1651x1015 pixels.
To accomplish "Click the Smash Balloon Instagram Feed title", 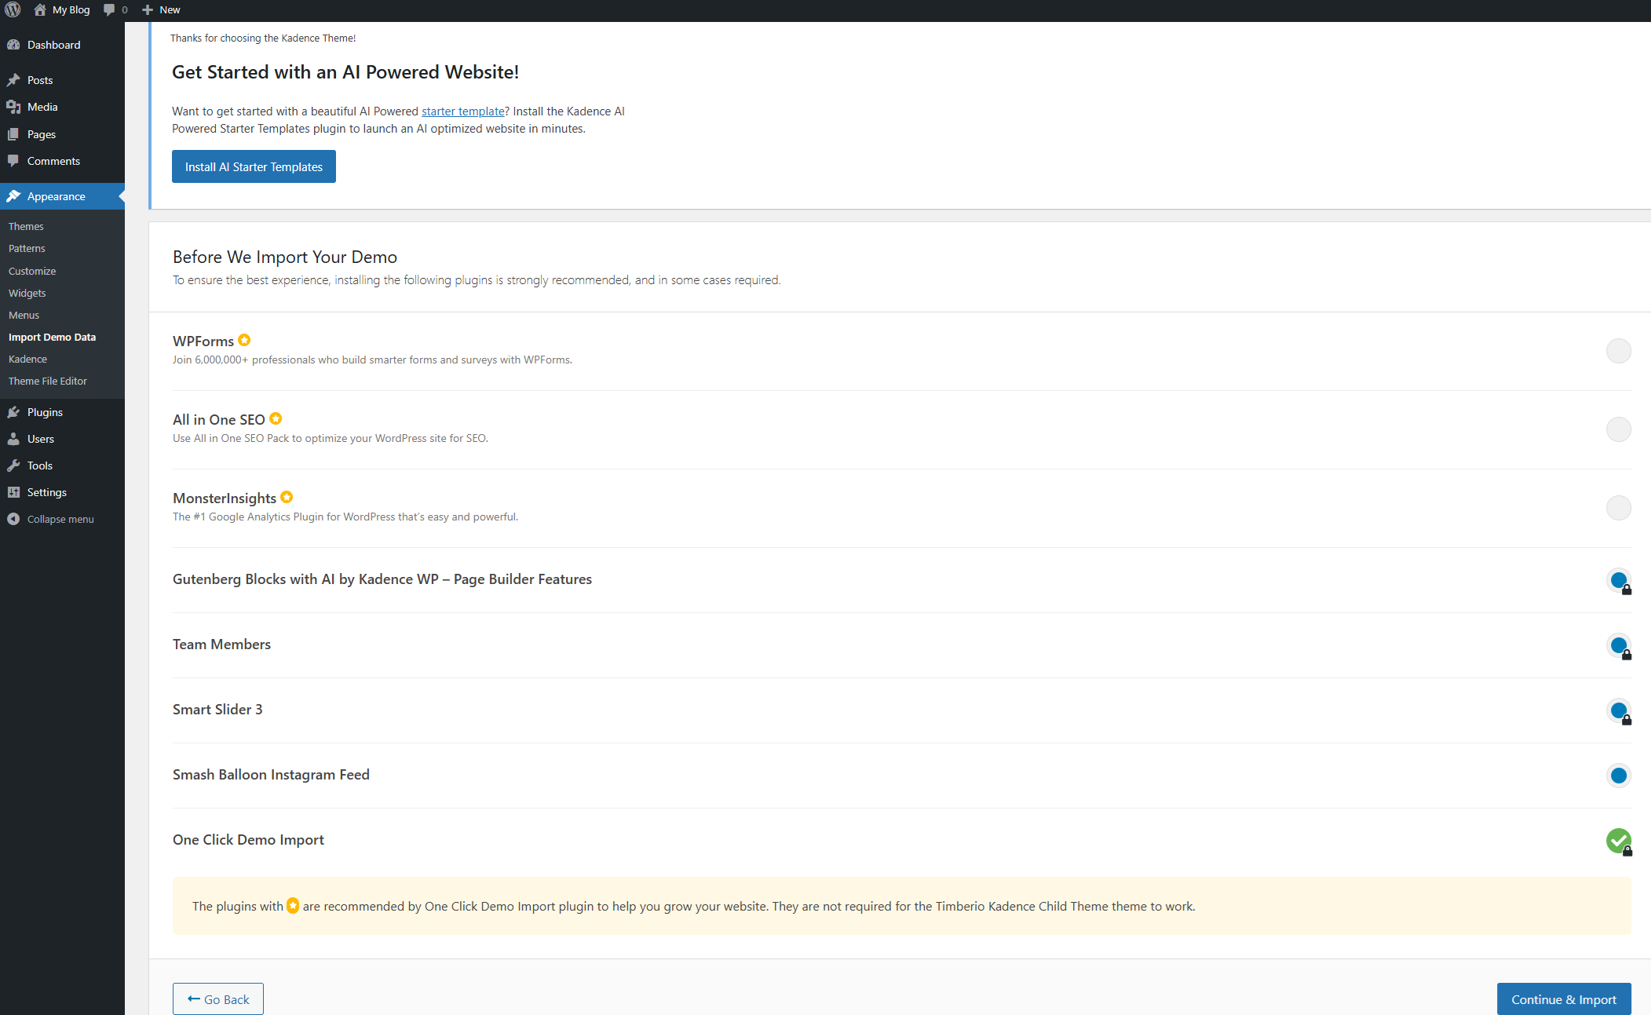I will [271, 775].
